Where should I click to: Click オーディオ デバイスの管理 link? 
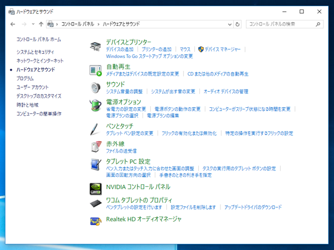point(226,92)
